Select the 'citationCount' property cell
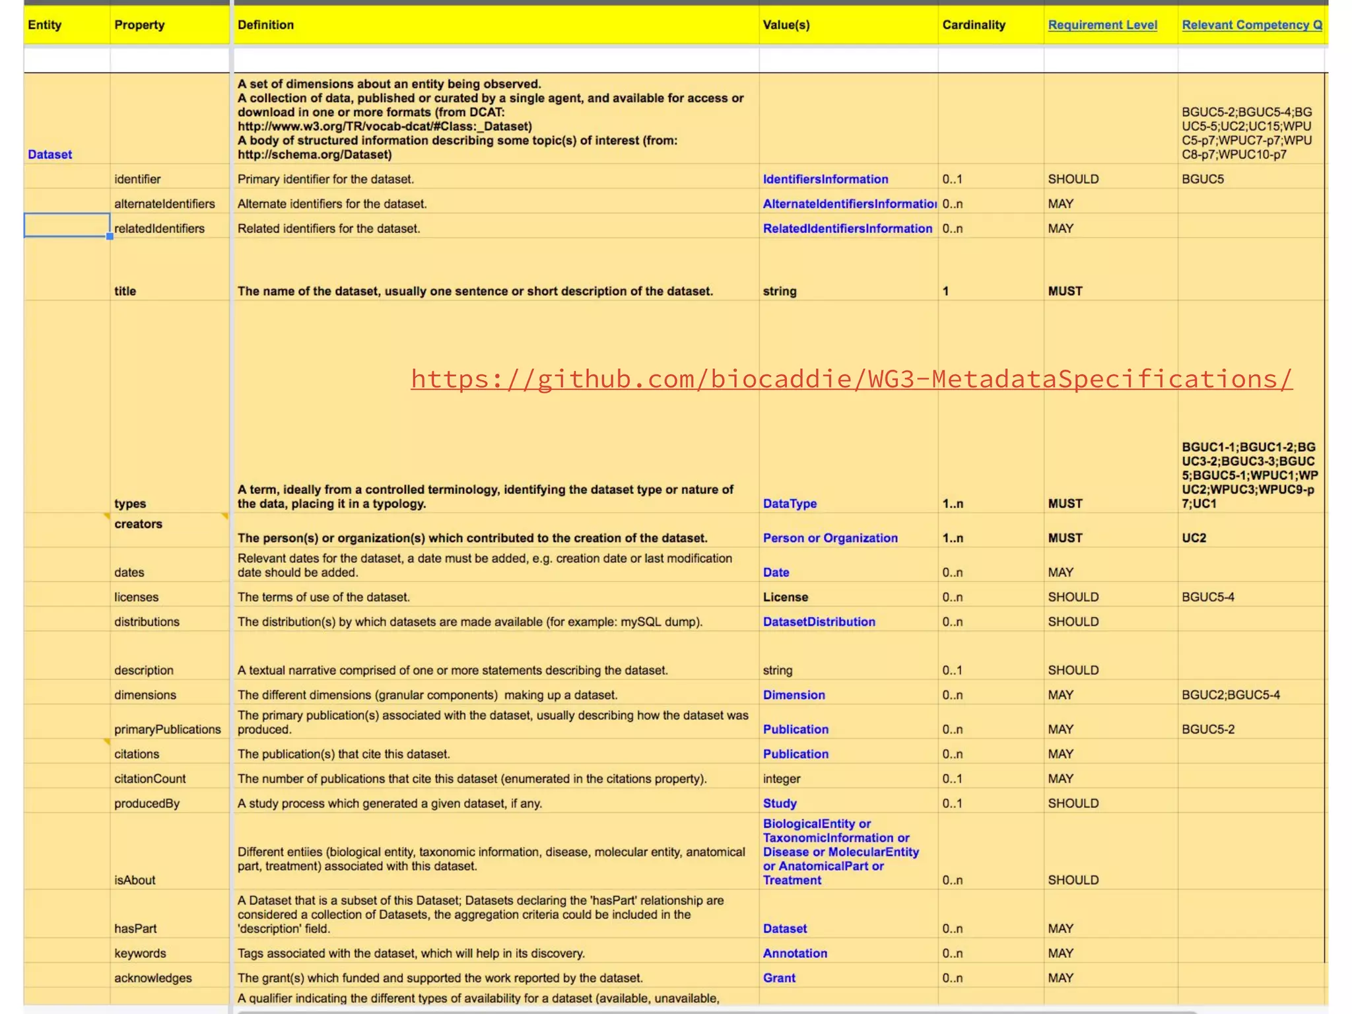The image size is (1352, 1014). [x=170, y=776]
